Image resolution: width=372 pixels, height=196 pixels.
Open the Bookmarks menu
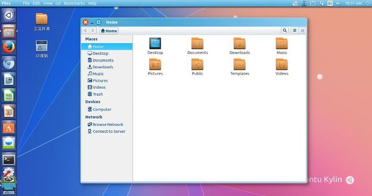[x=74, y=3]
